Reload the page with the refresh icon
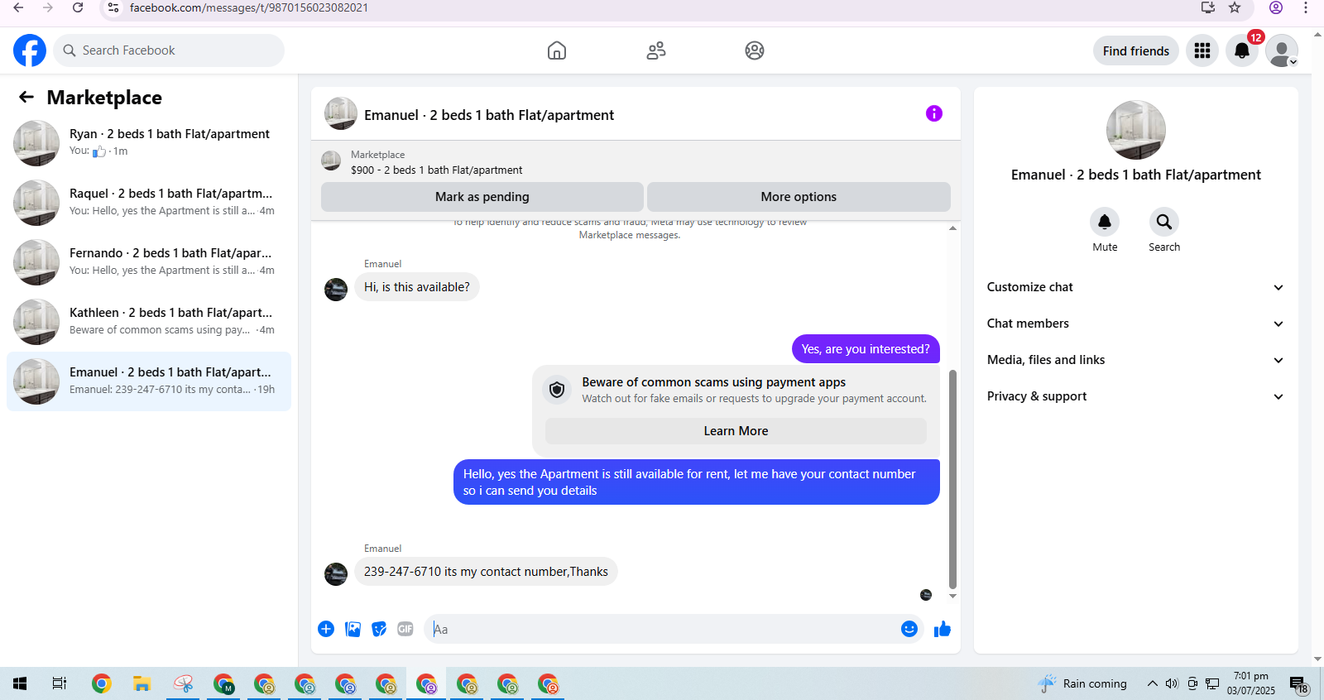This screenshot has width=1324, height=700. pos(78,7)
